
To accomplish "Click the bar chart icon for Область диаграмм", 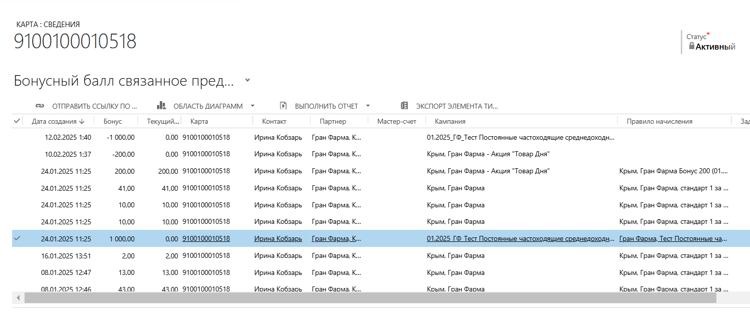I will 161,106.
